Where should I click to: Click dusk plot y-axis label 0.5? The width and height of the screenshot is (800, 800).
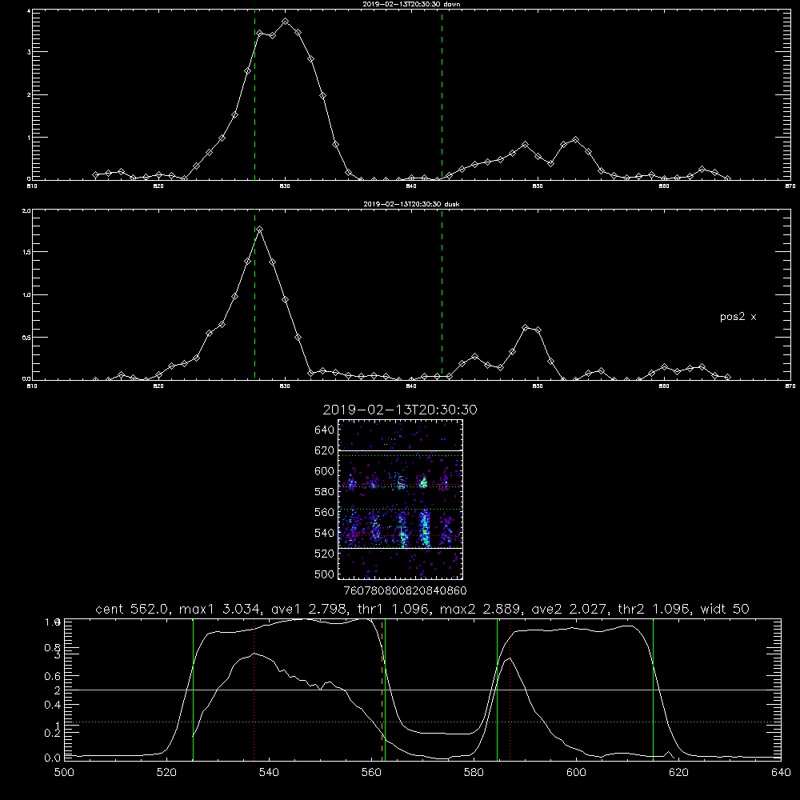click(26, 338)
